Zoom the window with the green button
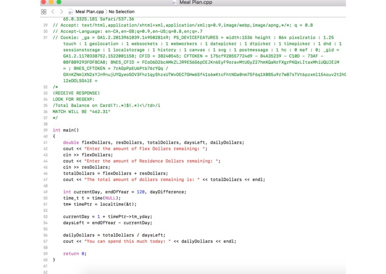 tap(59, 2)
